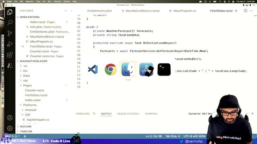The width and height of the screenshot is (257, 144).
Task: Open the Problems panel tab
Action: pos(83,114)
